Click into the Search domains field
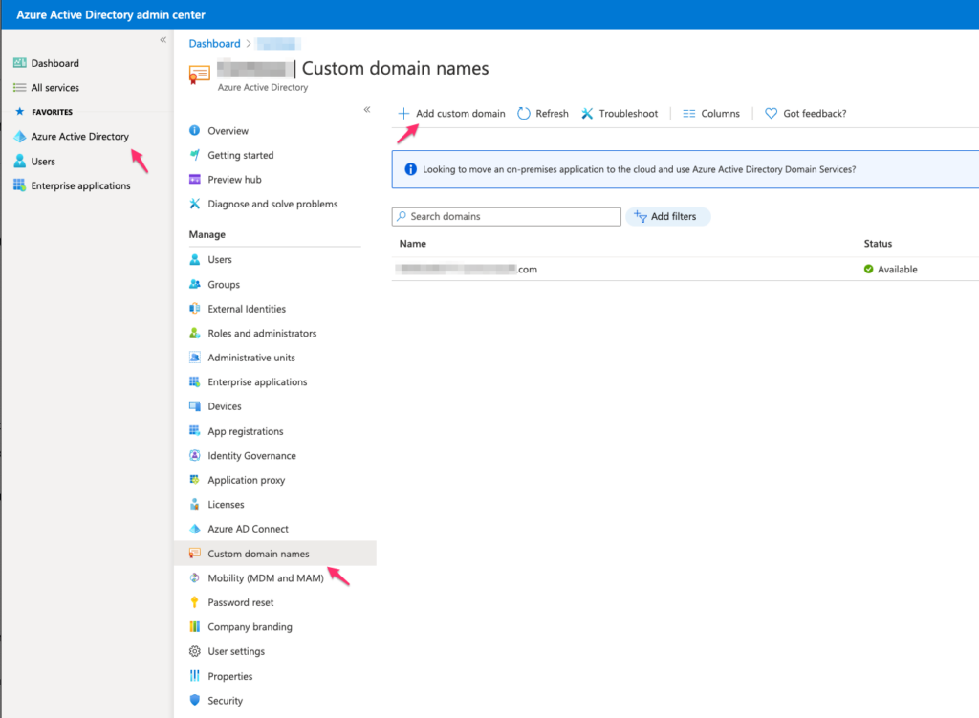The height and width of the screenshot is (718, 979). tap(507, 216)
